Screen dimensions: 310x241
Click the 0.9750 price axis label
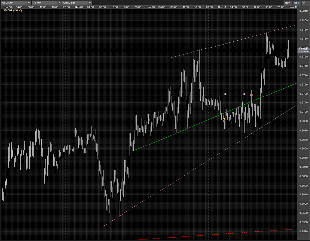coord(303,66)
